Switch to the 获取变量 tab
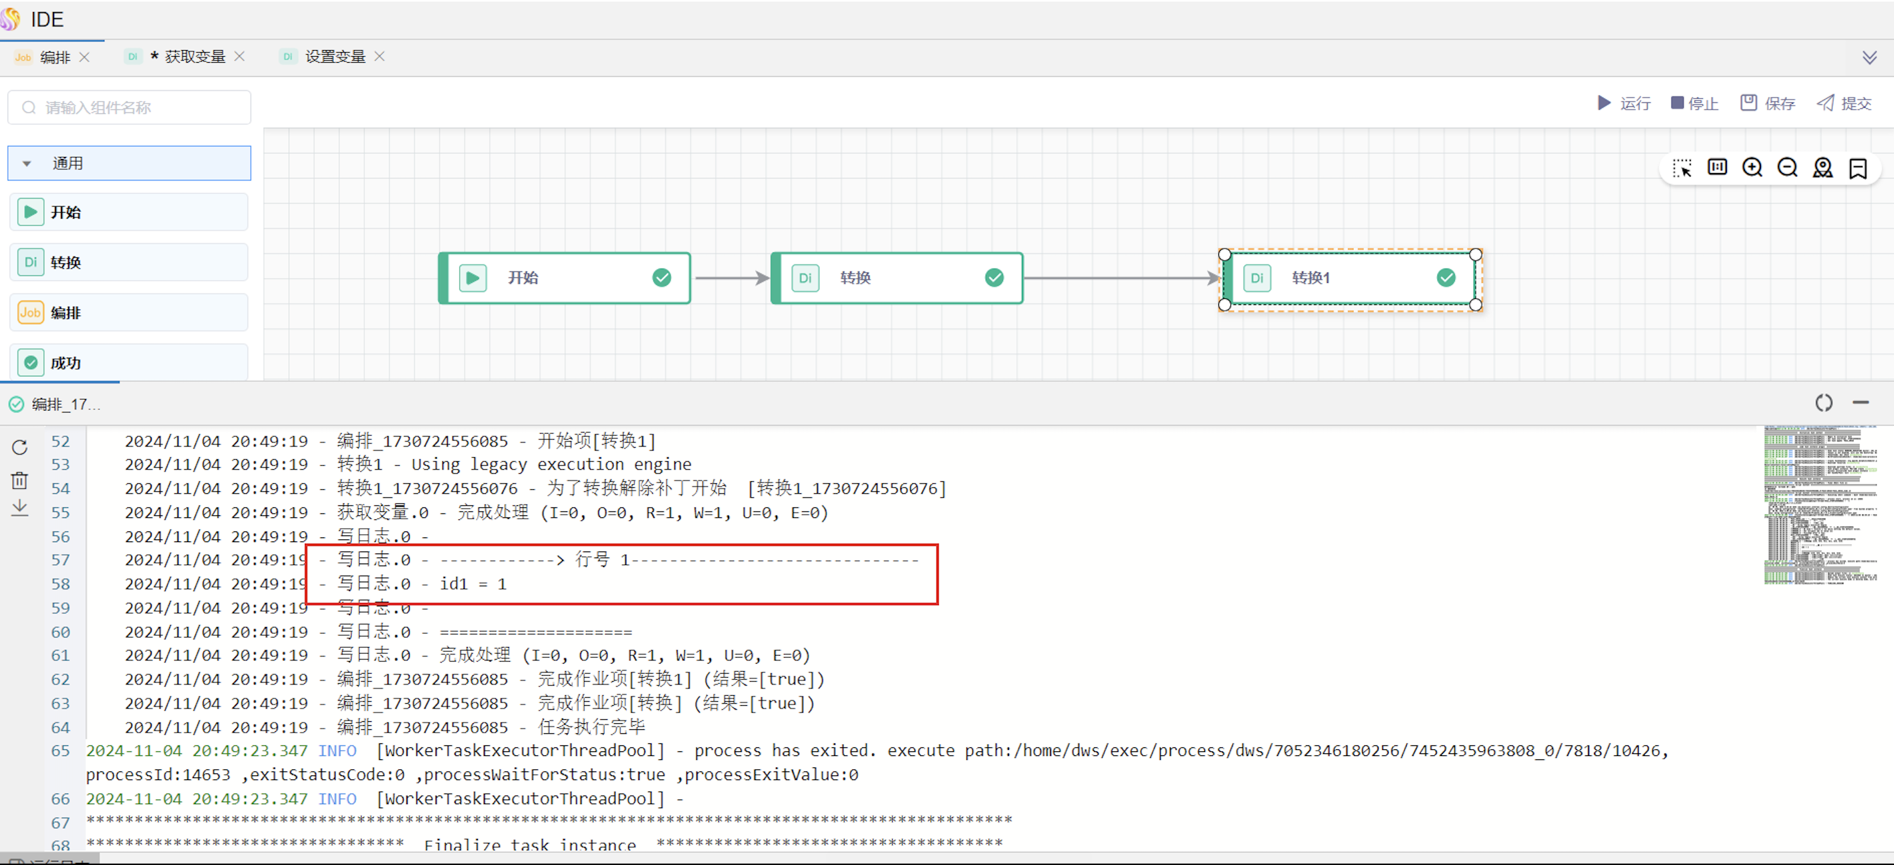 194,57
